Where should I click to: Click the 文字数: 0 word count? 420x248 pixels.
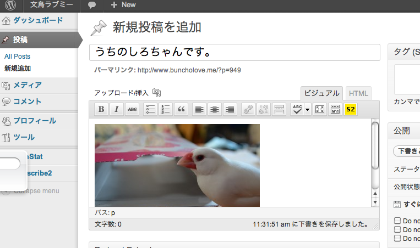(x=108, y=224)
